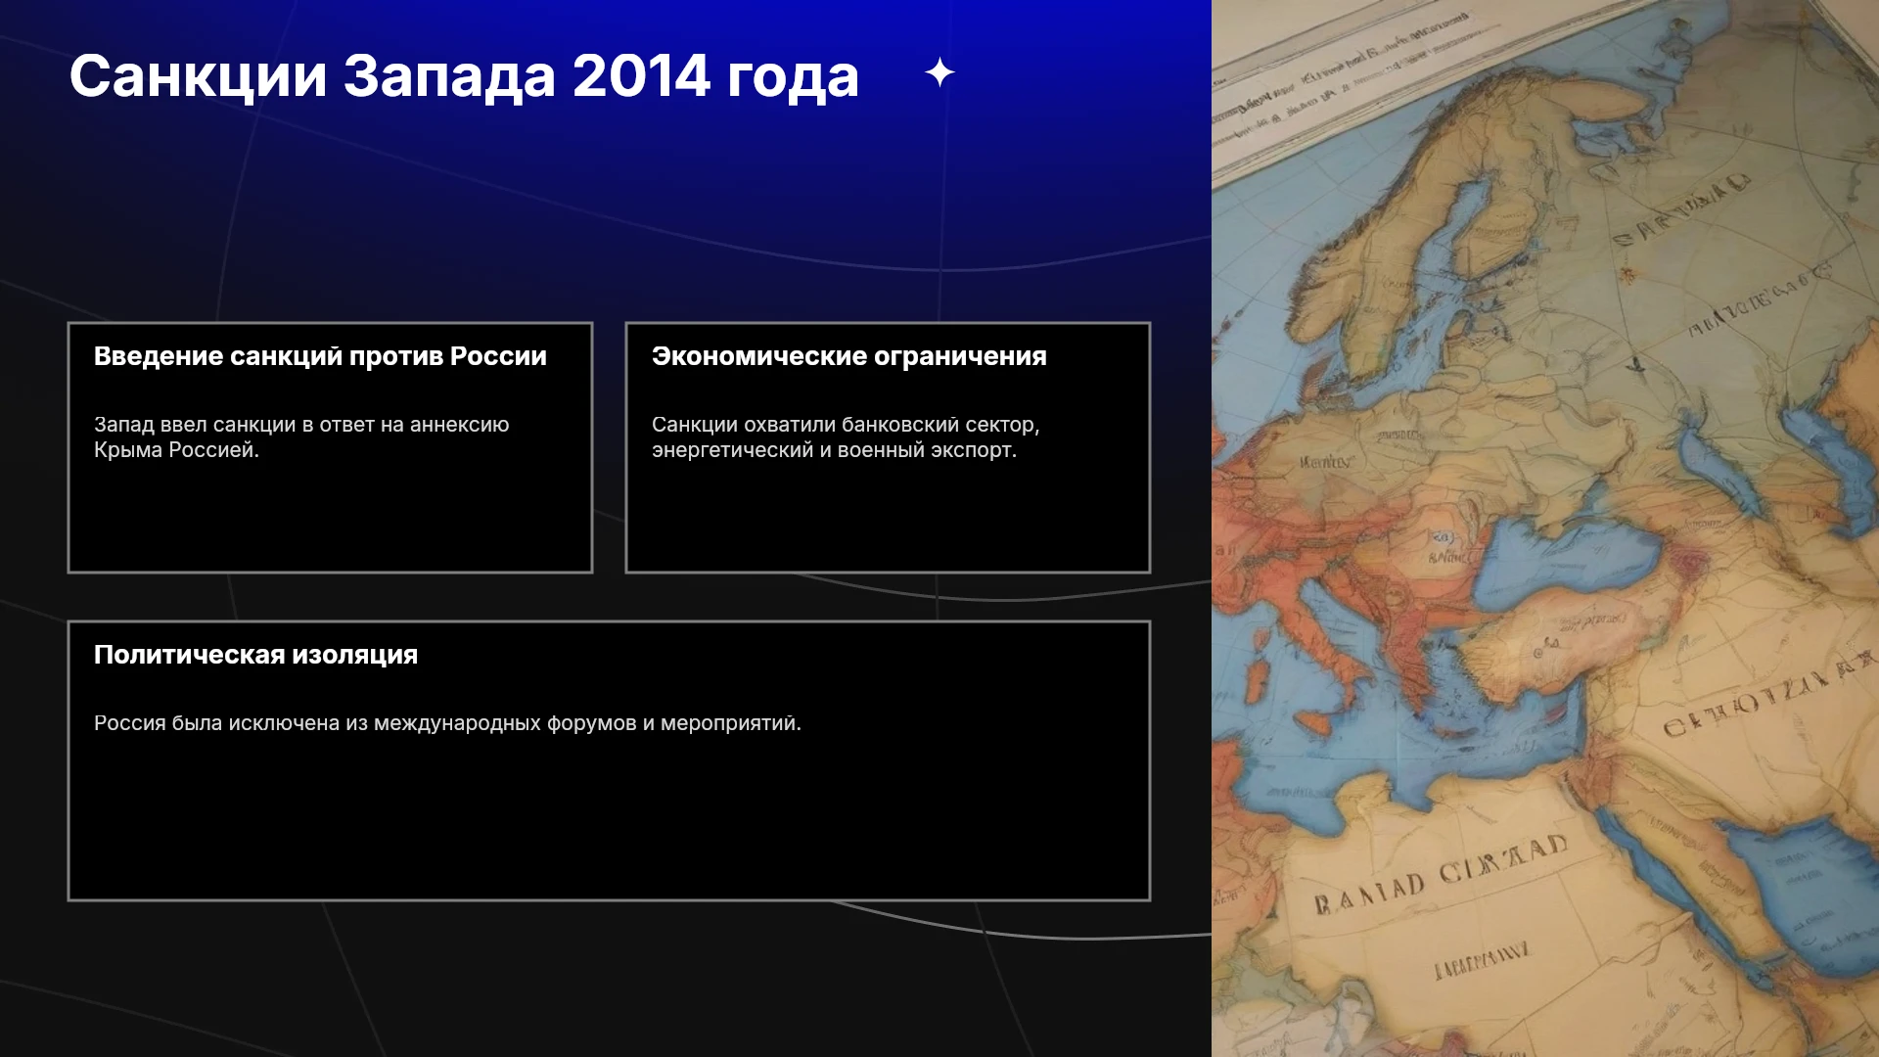Click the 'Экономические ограничения' card heading

click(x=849, y=356)
